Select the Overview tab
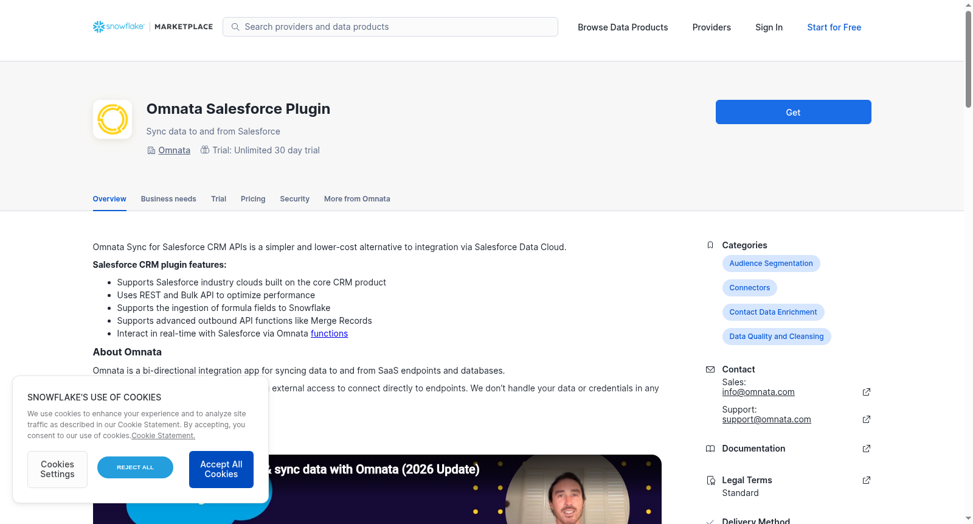973x524 pixels. [x=109, y=199]
